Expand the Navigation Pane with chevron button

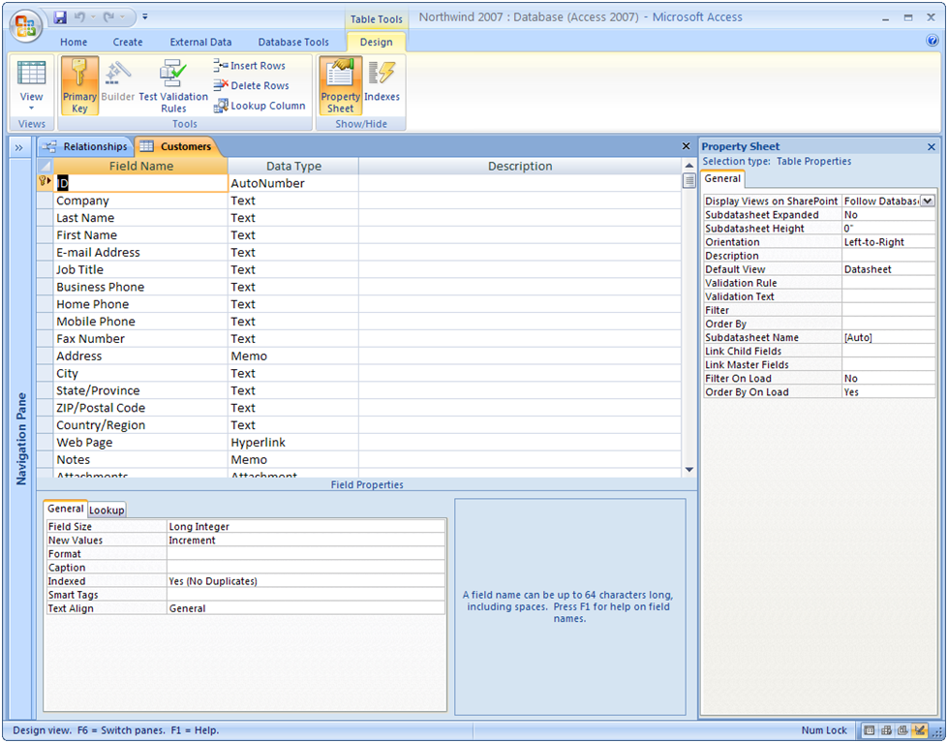click(x=18, y=147)
